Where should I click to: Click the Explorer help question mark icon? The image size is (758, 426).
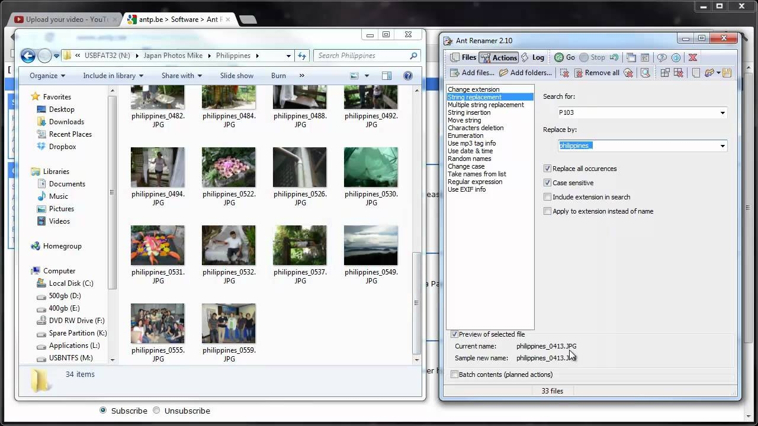coord(407,76)
